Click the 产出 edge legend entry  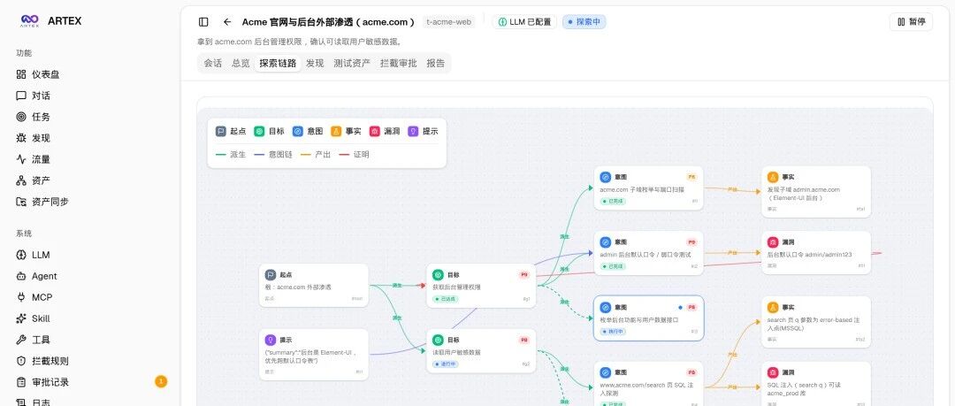click(316, 155)
